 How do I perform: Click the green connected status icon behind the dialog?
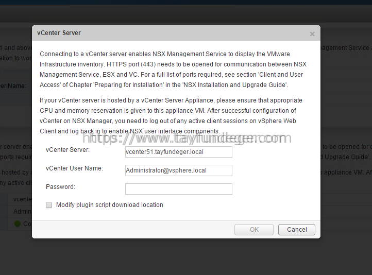click(18, 224)
